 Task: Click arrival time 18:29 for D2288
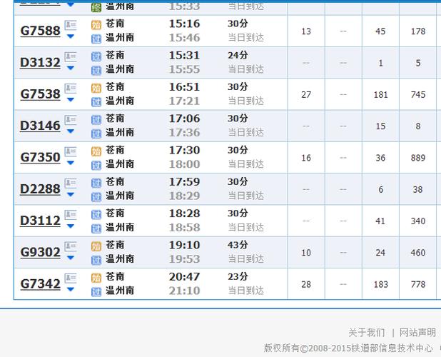tap(185, 196)
